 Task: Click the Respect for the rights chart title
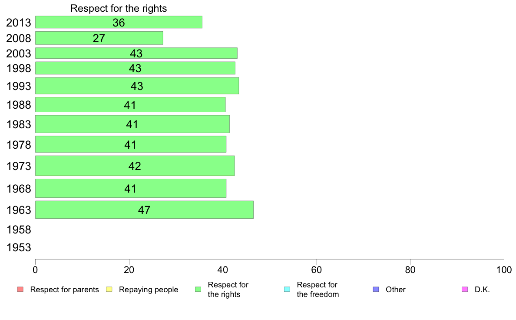(x=119, y=8)
